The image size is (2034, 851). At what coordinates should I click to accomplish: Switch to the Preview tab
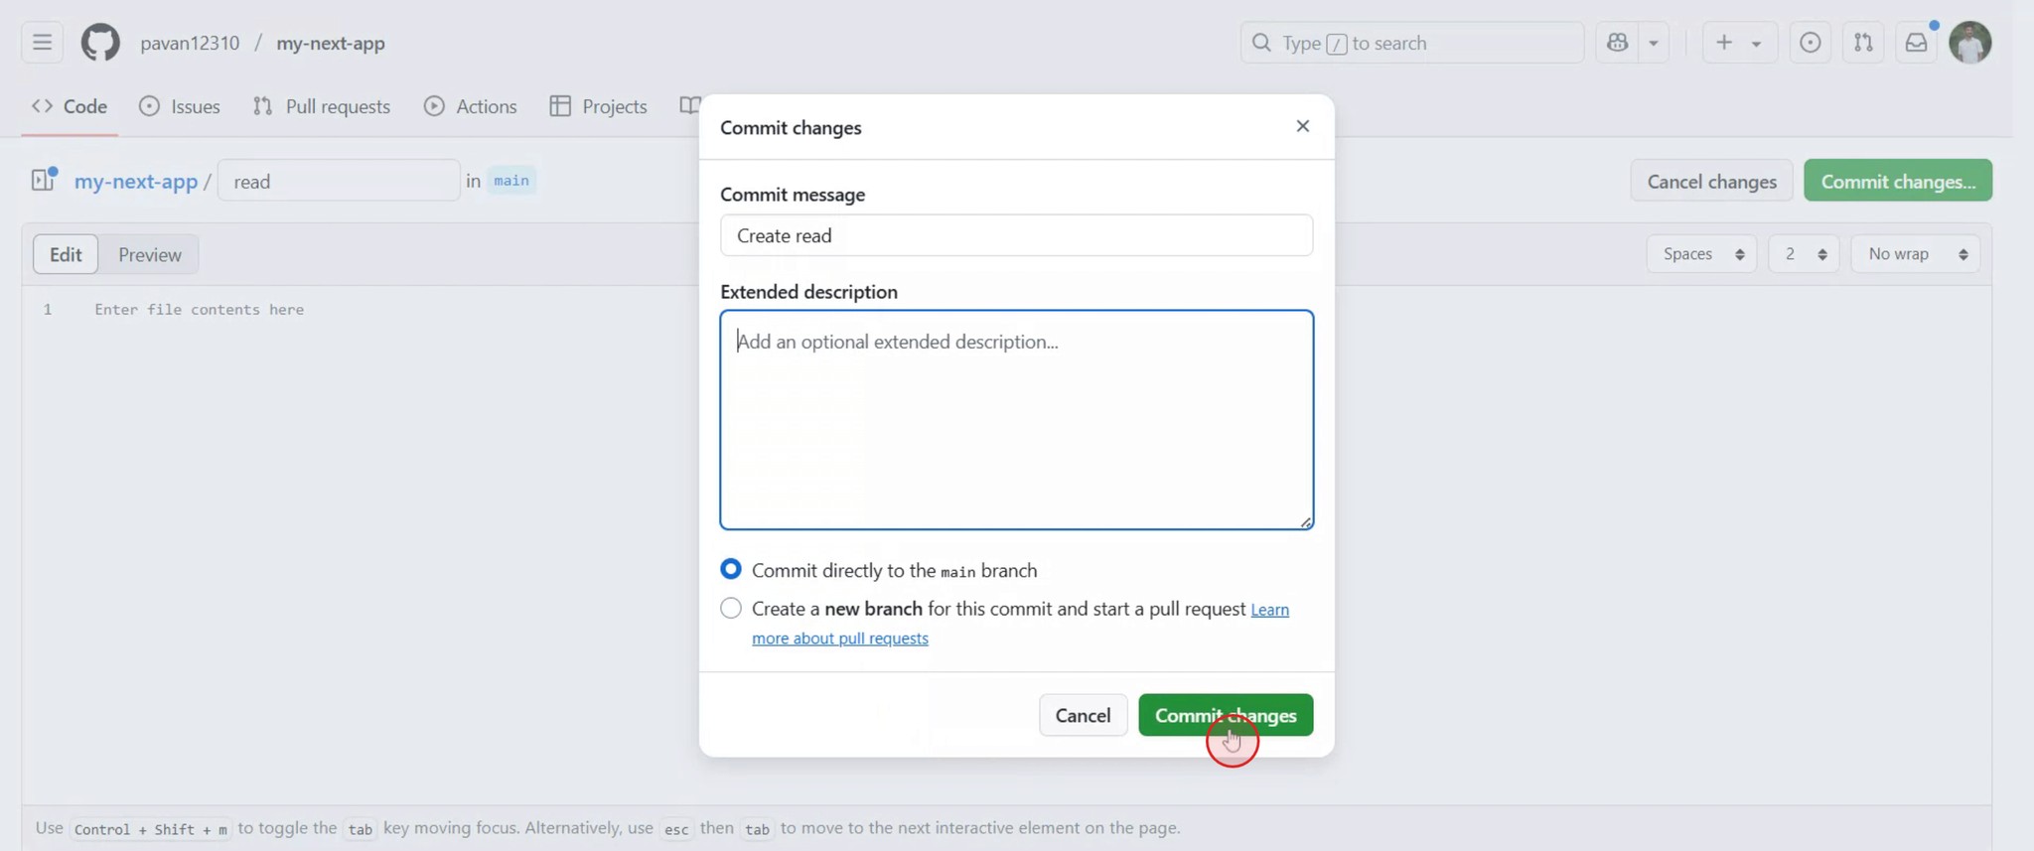click(x=149, y=254)
